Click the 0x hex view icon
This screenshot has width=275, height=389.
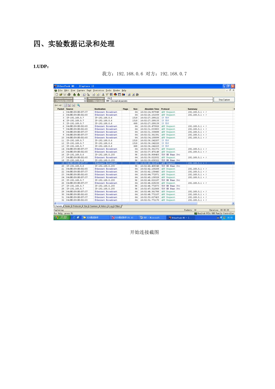click(x=74, y=105)
